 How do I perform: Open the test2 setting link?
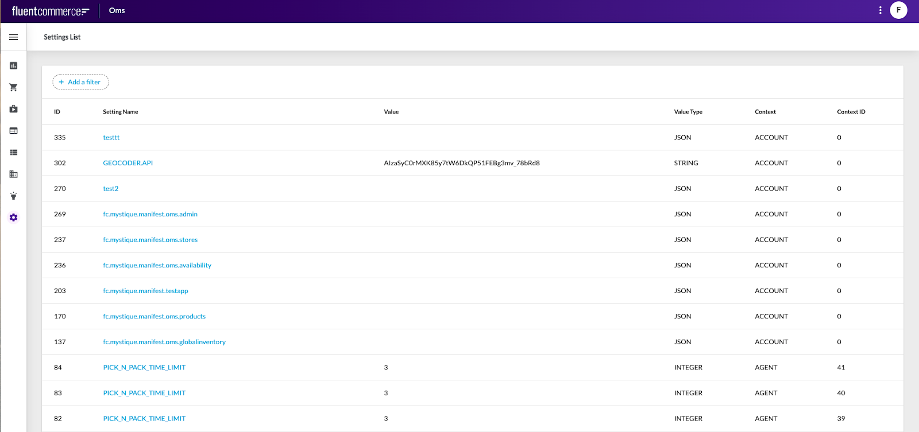tap(111, 189)
